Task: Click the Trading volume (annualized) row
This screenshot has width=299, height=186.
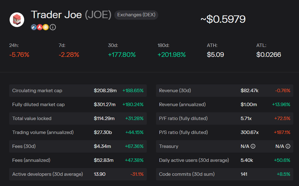Action: coord(78,132)
